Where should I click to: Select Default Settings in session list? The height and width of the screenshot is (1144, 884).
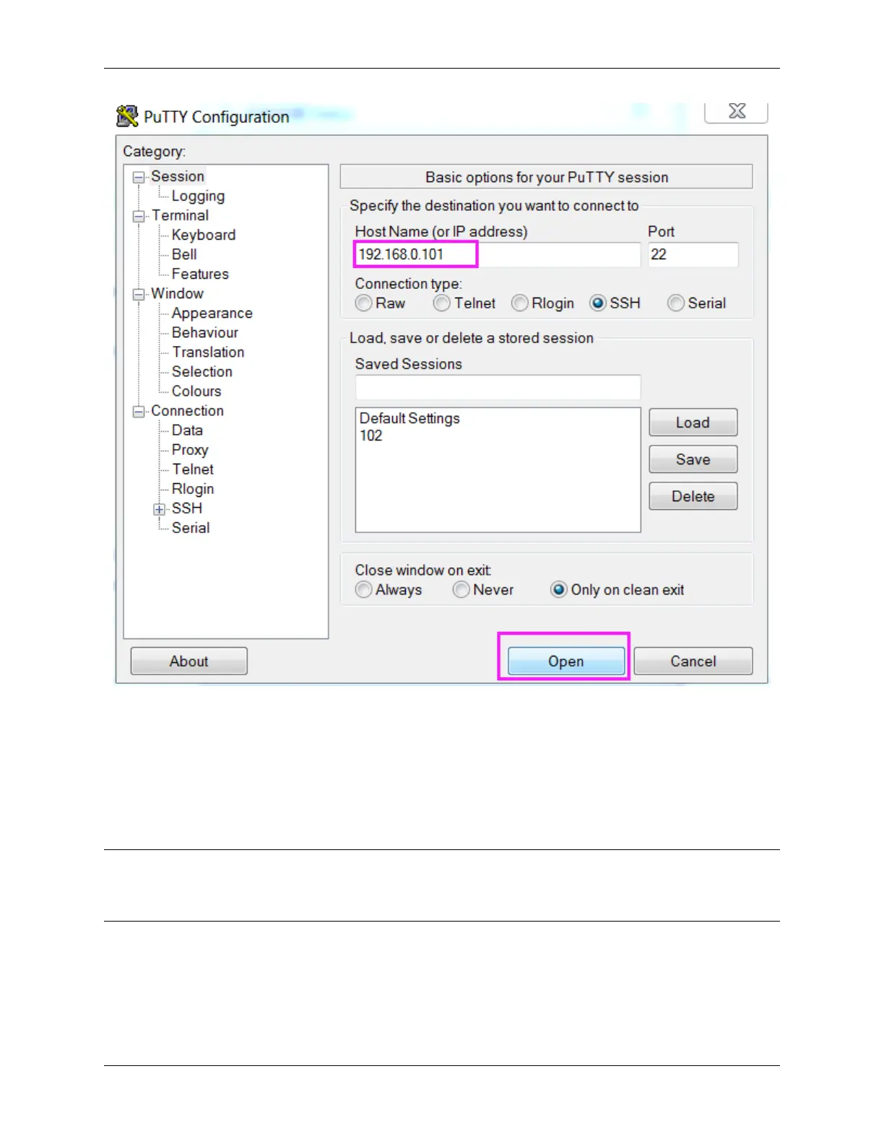coord(409,418)
